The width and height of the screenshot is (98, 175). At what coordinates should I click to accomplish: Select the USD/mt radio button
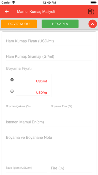point(12,80)
